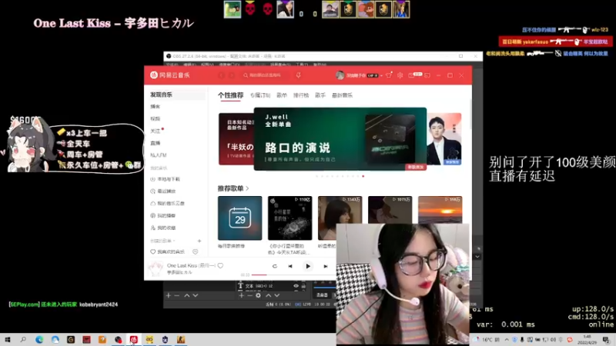This screenshot has height=346, width=616.
Task: Open the black starry playlist cover
Action: [x=290, y=218]
